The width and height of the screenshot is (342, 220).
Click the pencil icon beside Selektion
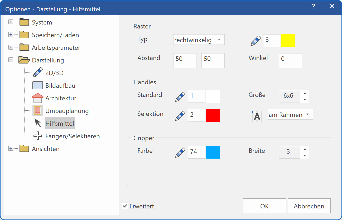pos(180,115)
